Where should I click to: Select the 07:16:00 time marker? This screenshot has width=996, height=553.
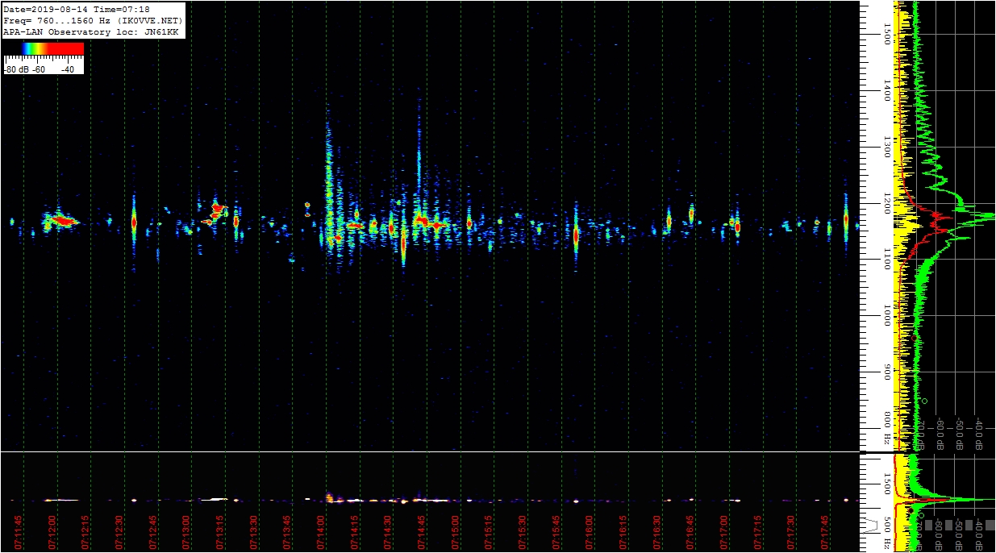pos(590,532)
